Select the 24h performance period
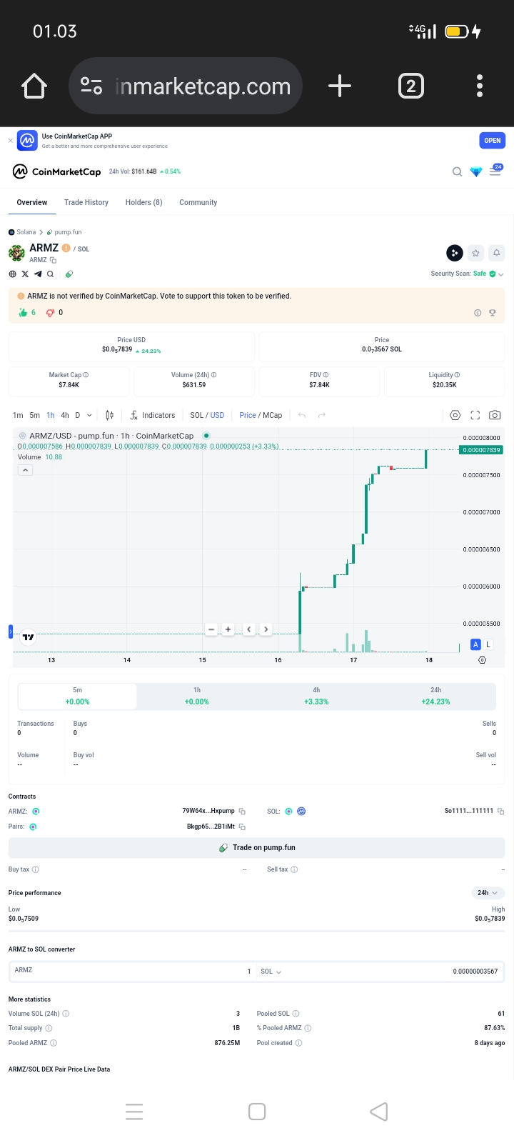Screen dimensions: 514x1143 point(435,696)
